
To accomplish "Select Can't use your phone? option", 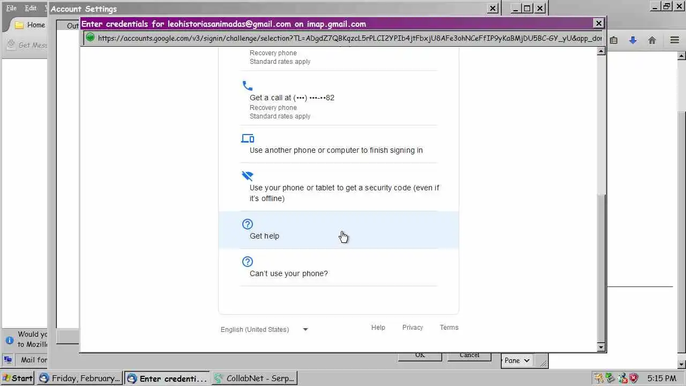I will point(339,268).
